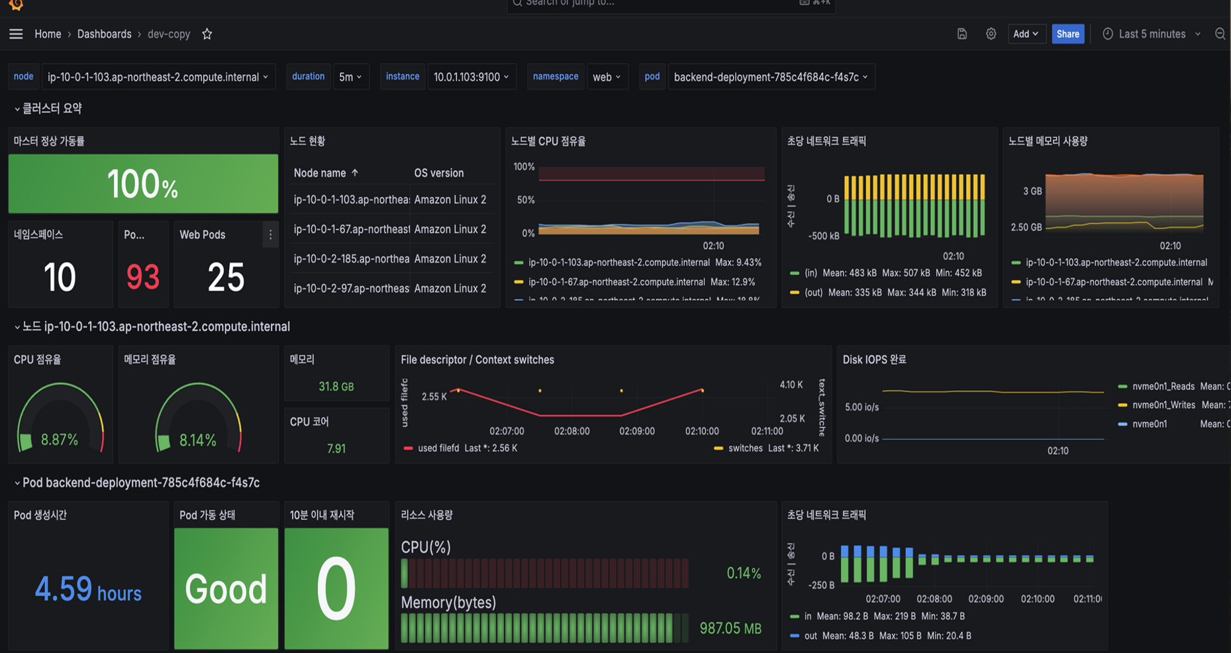1231x653 pixels.
Task: Go to Dashboards breadcrumb
Action: coord(104,34)
